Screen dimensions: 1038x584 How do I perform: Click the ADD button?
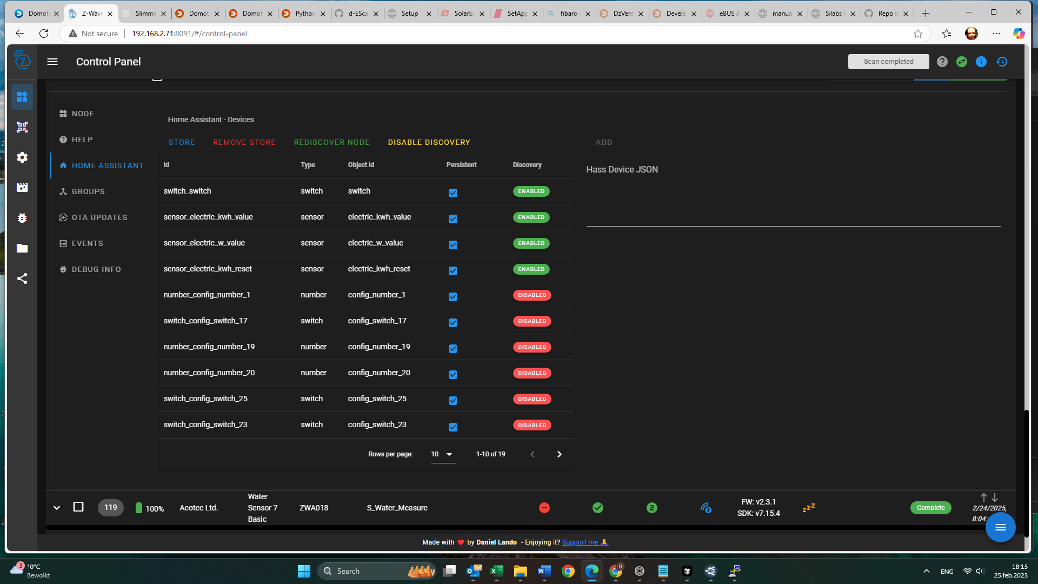point(604,142)
